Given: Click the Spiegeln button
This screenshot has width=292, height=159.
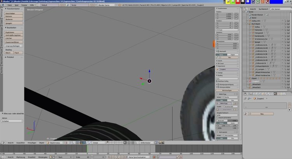Looking at the screenshot, I should (14, 23).
